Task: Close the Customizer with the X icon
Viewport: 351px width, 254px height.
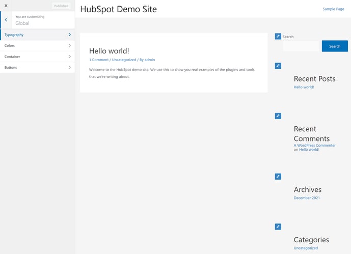Action: [x=6, y=6]
